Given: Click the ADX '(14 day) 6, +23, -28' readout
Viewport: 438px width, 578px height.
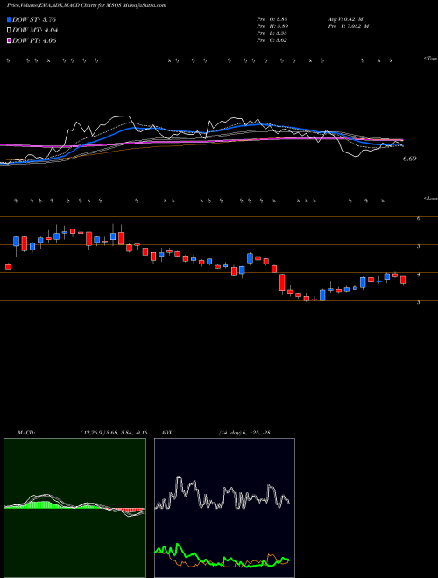Looking at the screenshot, I should click(x=244, y=433).
